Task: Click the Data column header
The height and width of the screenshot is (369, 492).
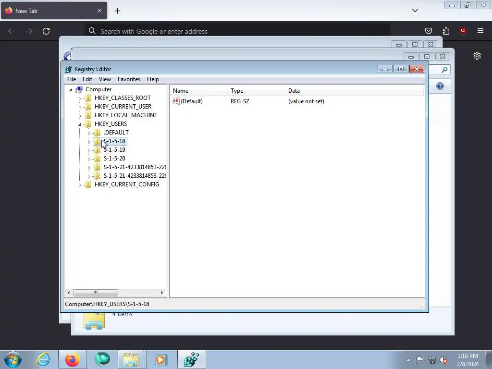Action: pyautogui.click(x=355, y=91)
